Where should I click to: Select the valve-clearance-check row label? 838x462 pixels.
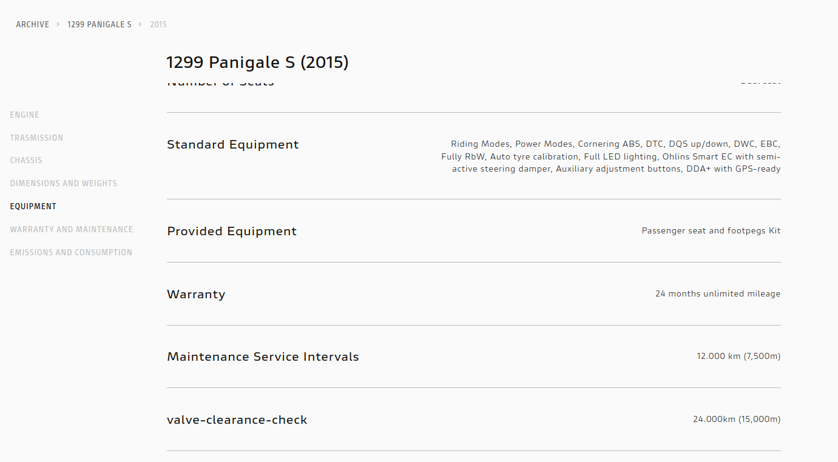(x=237, y=420)
